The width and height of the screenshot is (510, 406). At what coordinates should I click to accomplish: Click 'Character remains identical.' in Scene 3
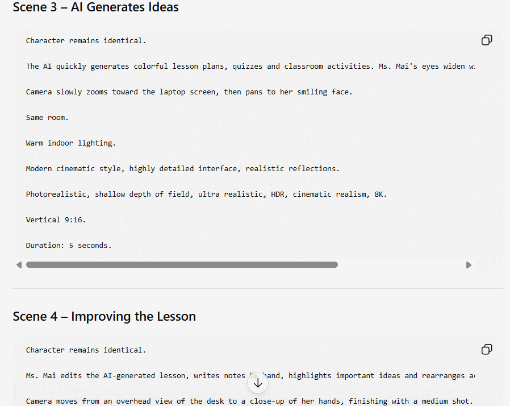point(86,41)
